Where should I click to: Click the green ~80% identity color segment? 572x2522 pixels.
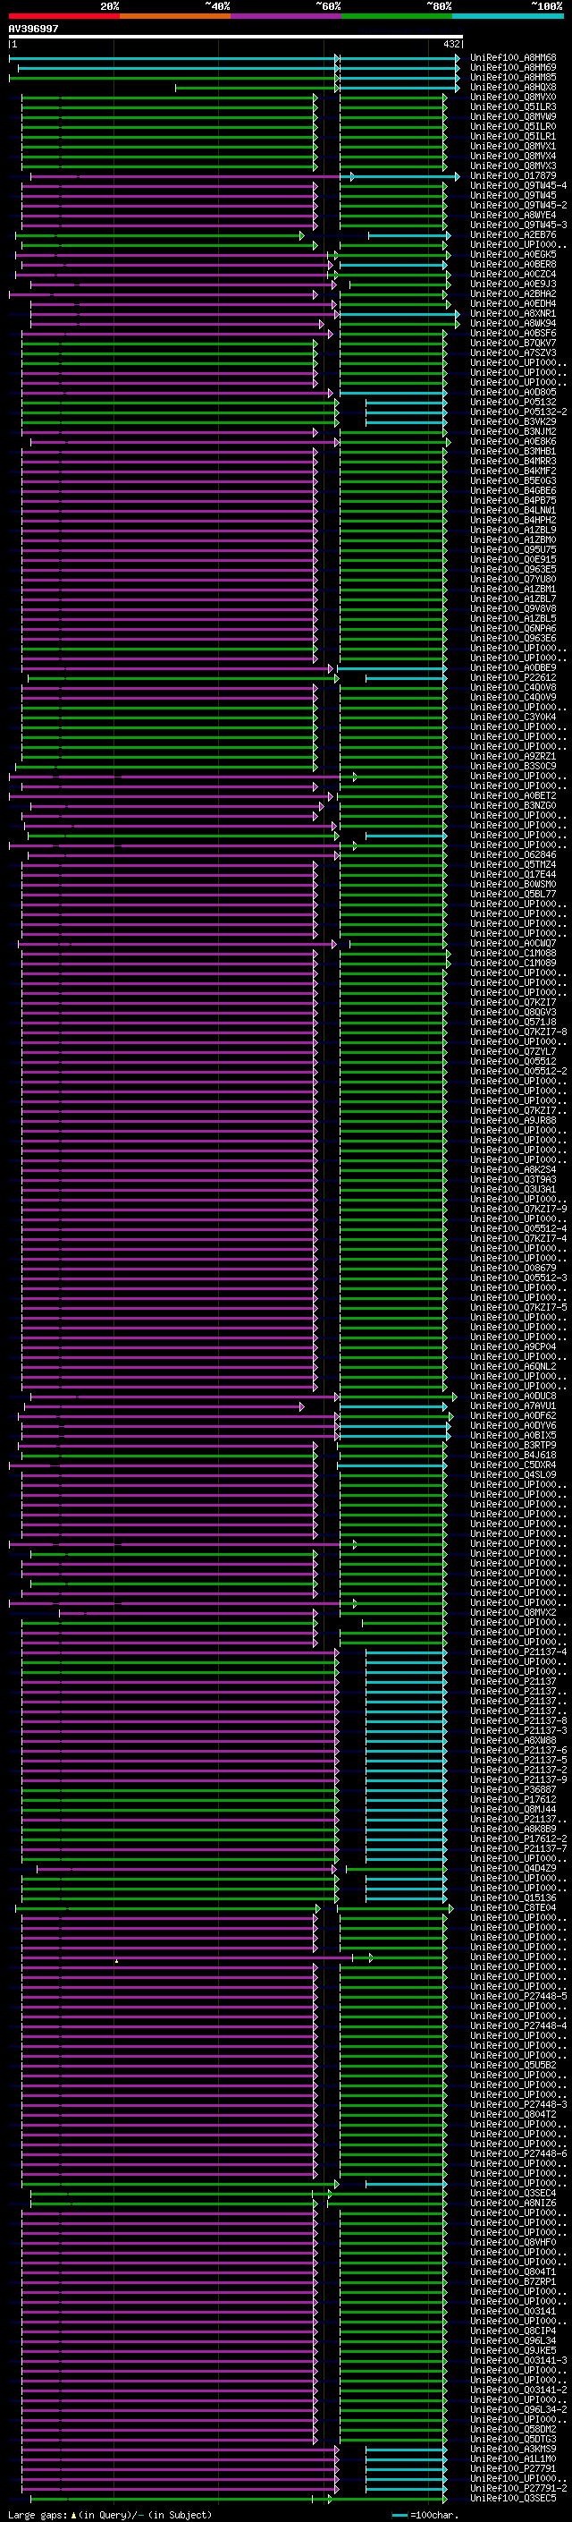[397, 16]
